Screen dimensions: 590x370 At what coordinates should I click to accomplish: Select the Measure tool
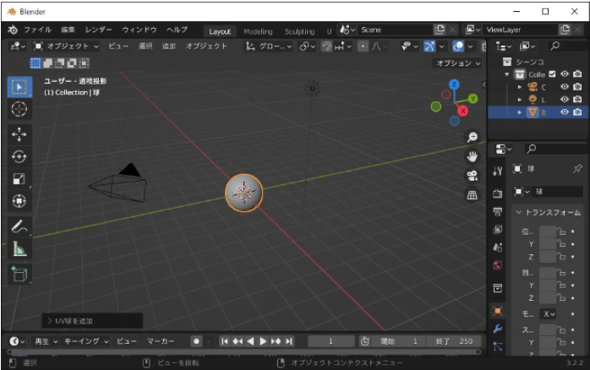coord(19,248)
